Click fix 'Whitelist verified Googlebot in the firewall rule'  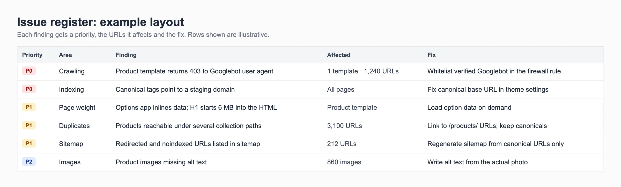pyautogui.click(x=494, y=71)
